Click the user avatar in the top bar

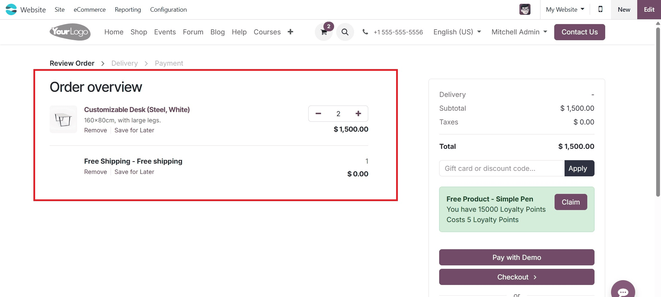tap(524, 9)
